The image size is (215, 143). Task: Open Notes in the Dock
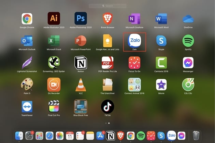coord(90,136)
